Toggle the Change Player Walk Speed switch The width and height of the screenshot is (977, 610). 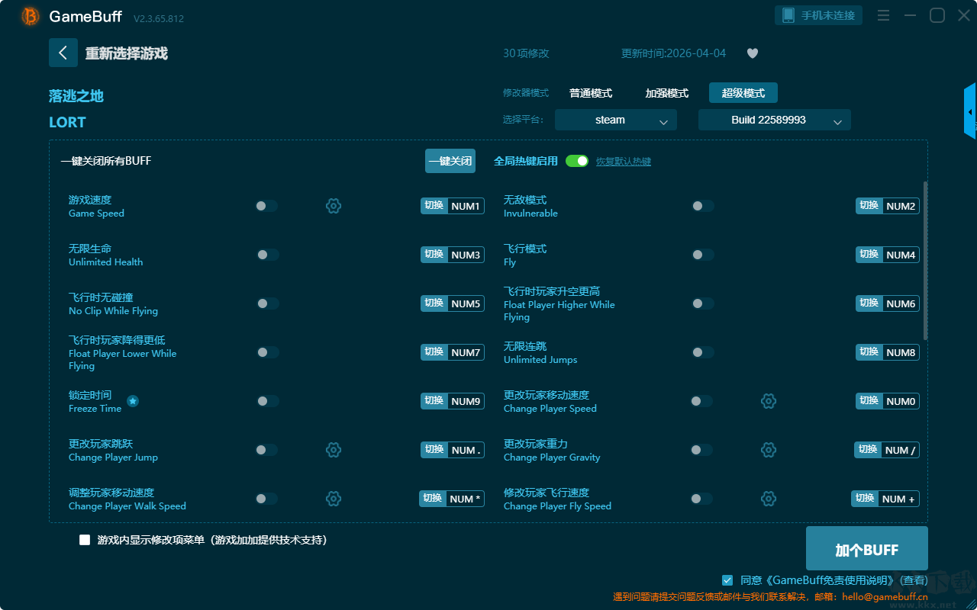point(266,499)
